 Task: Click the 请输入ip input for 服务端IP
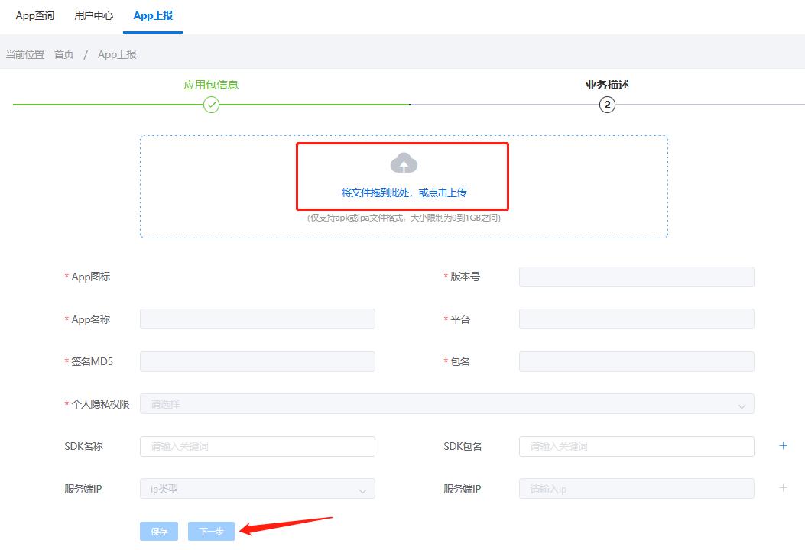(636, 488)
